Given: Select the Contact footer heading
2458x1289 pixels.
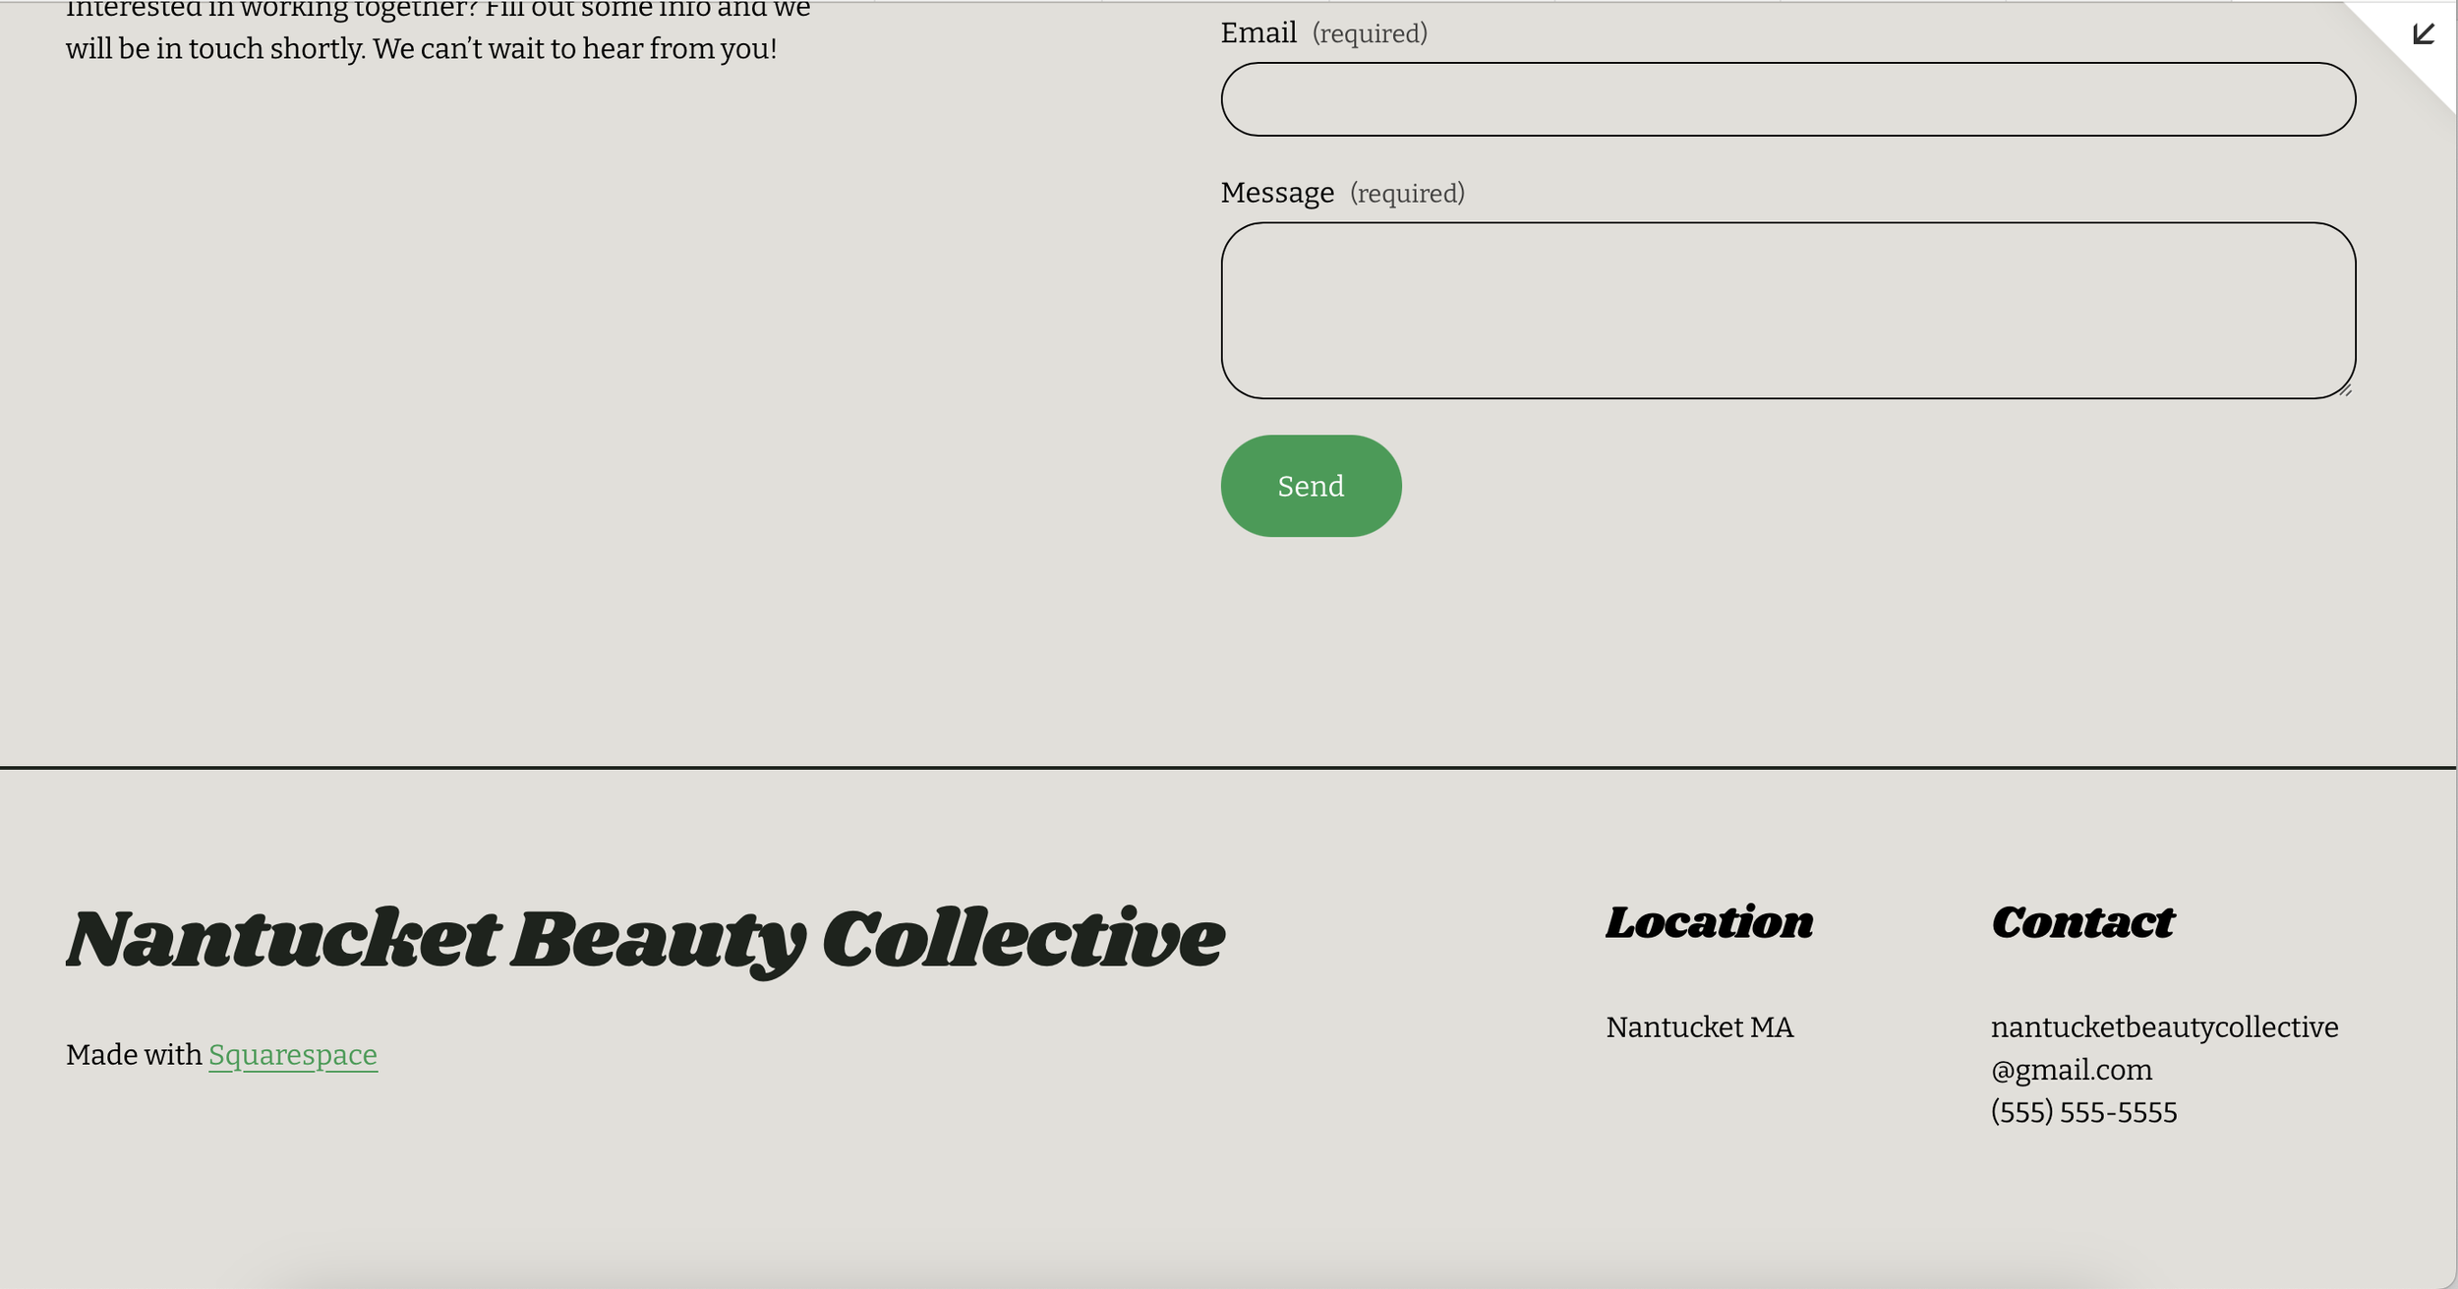Looking at the screenshot, I should pyautogui.click(x=2082, y=923).
